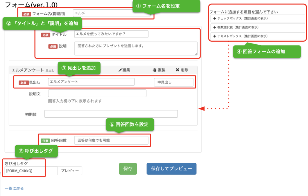
Task: Click the blue 保存してプレビュー button
Action: coord(171,169)
